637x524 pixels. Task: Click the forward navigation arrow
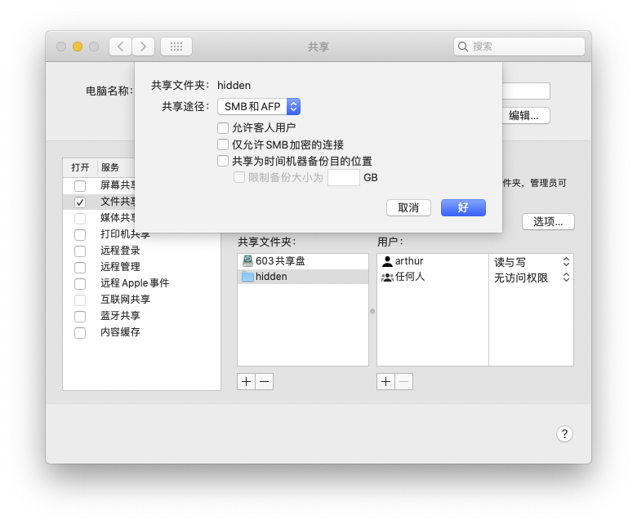coord(144,47)
